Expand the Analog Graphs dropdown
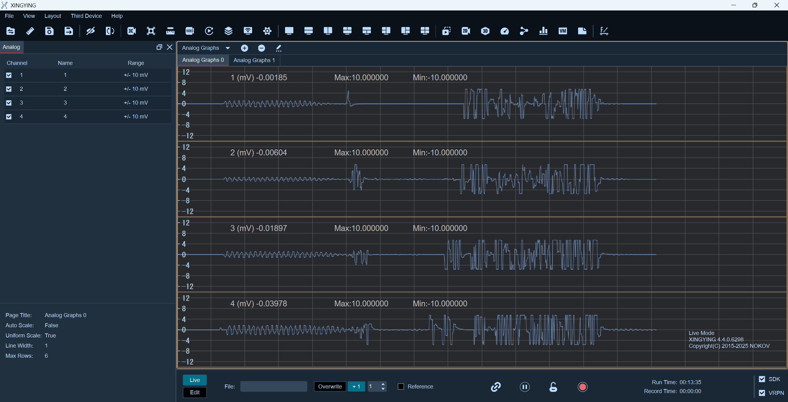The image size is (788, 402). [228, 48]
